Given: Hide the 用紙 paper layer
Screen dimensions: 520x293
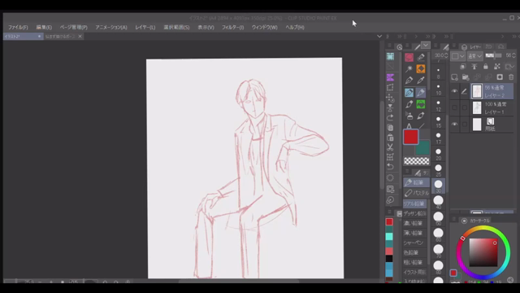Looking at the screenshot, I should click(454, 124).
